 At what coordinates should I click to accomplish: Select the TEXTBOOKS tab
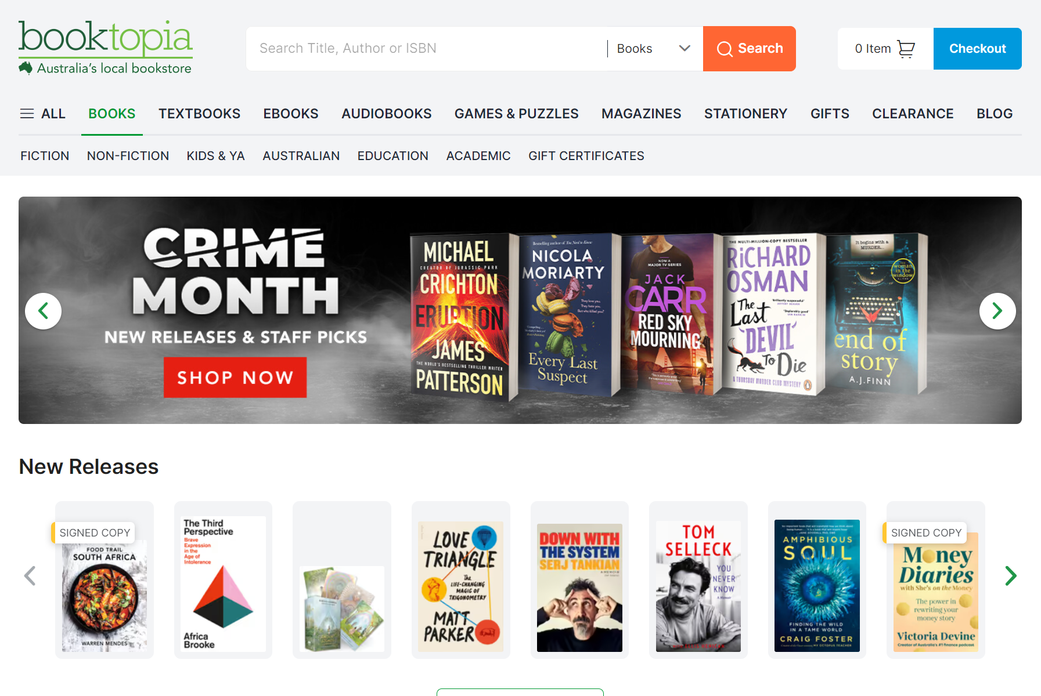200,114
